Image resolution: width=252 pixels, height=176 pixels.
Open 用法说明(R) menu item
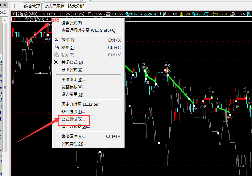coord(89,80)
